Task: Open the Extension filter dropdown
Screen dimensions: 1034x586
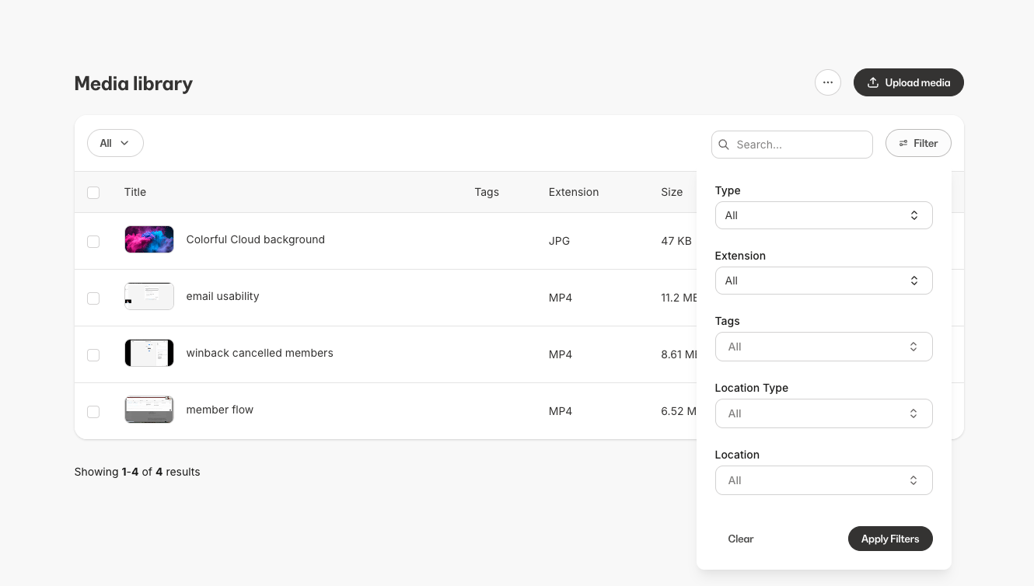Action: click(823, 281)
